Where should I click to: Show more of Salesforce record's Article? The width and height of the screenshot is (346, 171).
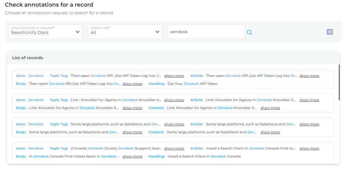coord(309,124)
